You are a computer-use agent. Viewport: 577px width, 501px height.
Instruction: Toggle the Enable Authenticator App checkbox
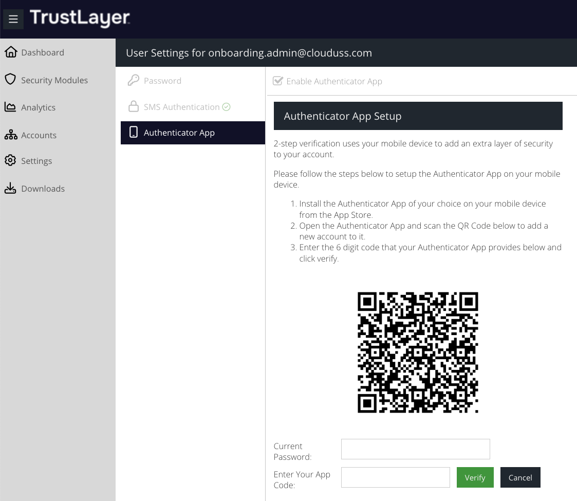pos(278,81)
